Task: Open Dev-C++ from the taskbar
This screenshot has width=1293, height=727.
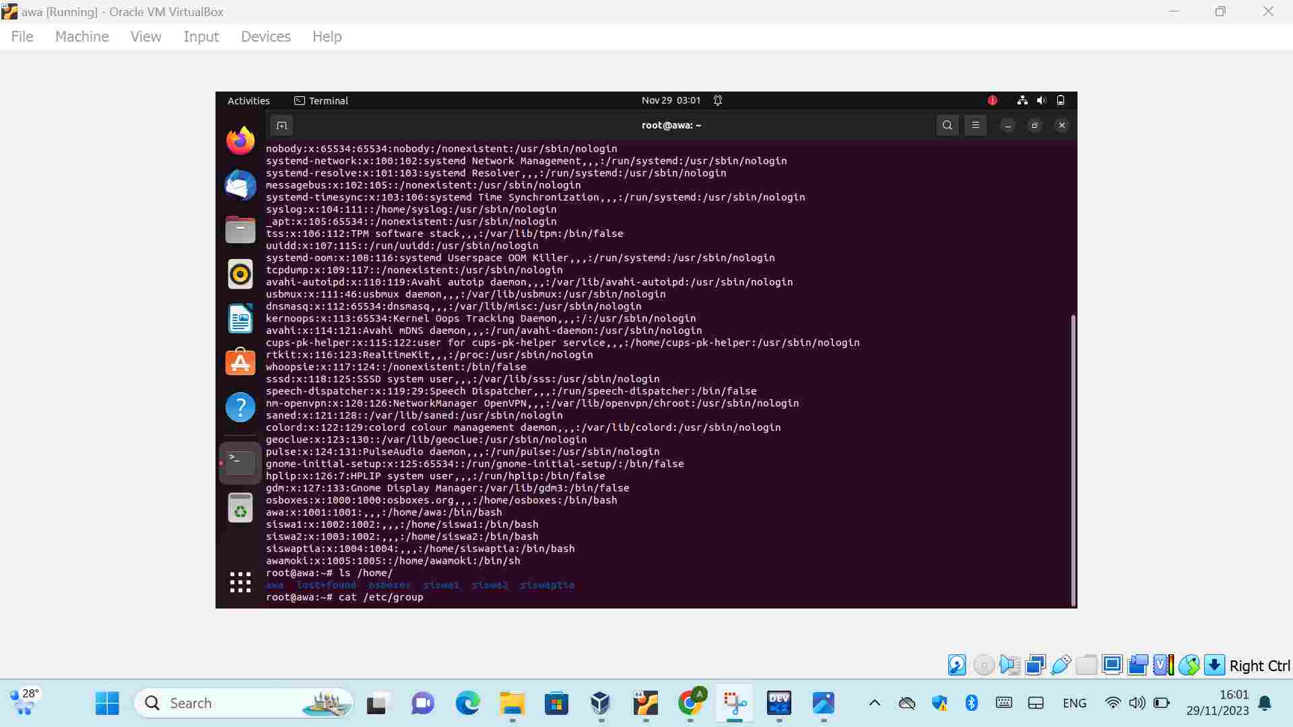Action: 778,703
